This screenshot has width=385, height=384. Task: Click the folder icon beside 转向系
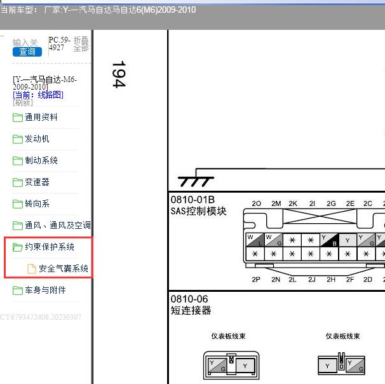click(x=18, y=204)
